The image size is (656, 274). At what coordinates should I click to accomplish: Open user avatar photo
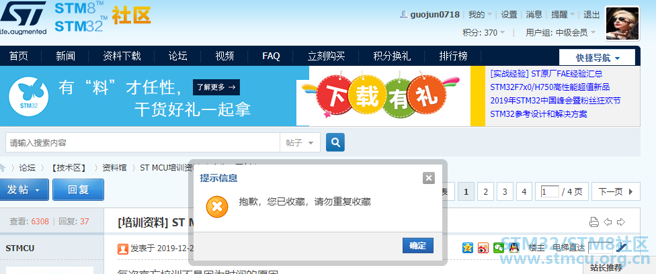[x=622, y=24]
